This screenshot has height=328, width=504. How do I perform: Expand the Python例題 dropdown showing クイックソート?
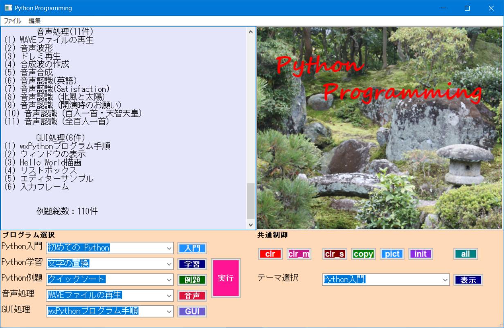click(x=169, y=280)
